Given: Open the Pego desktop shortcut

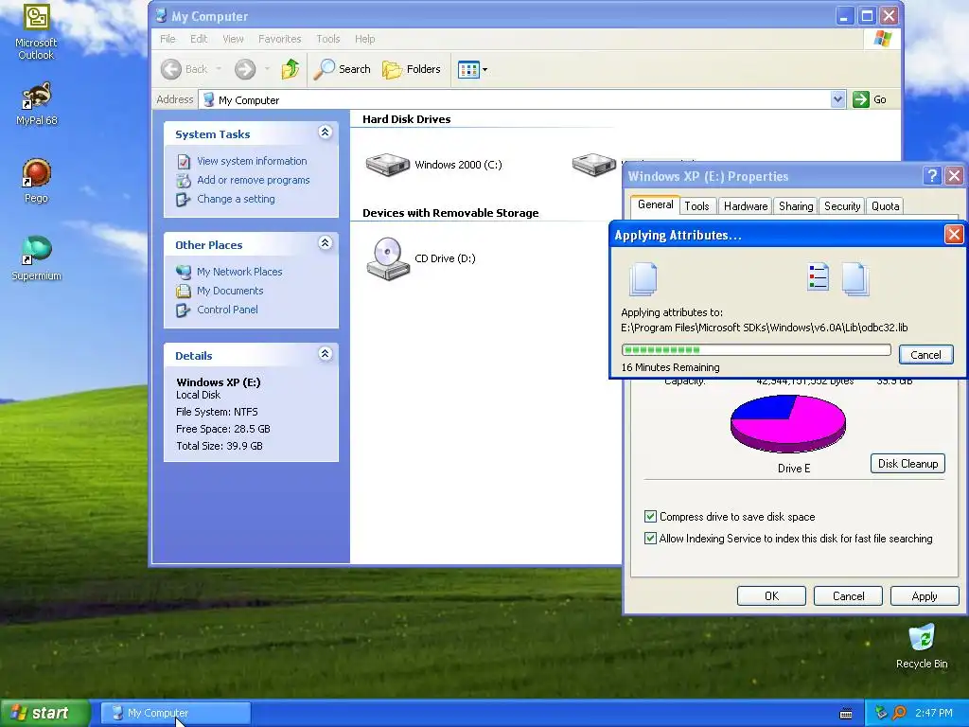Looking at the screenshot, I should pyautogui.click(x=36, y=181).
